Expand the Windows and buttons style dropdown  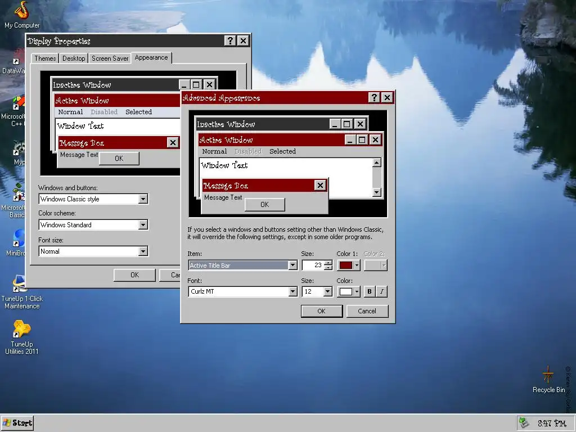[143, 199]
